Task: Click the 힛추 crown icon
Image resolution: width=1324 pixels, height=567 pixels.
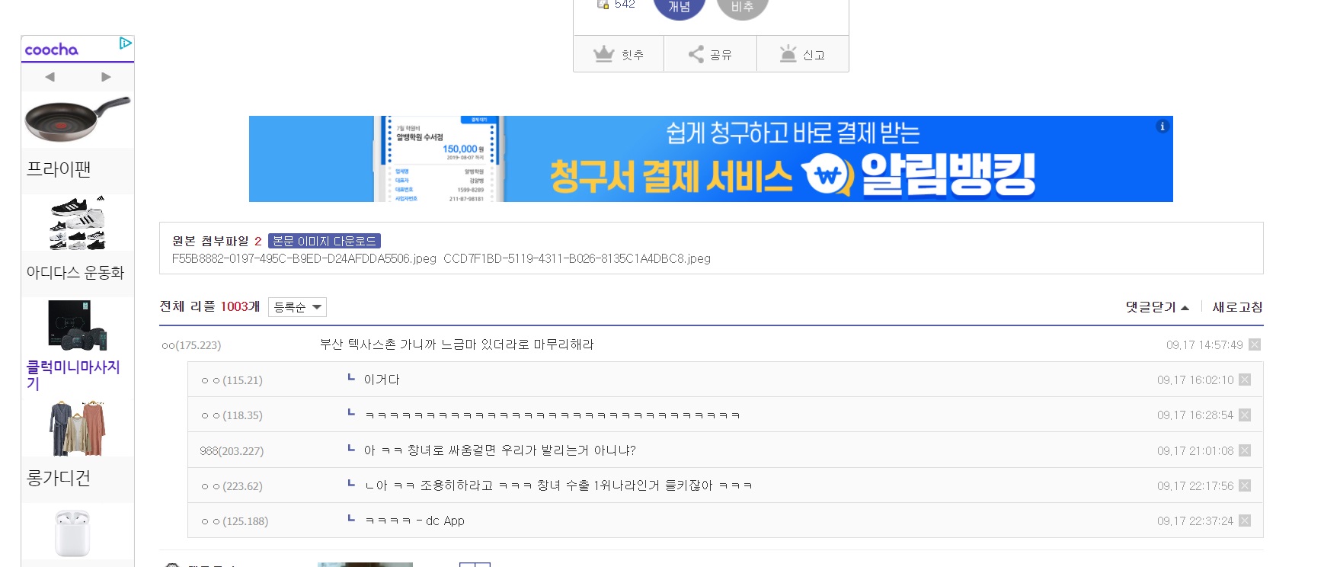Action: pos(604,54)
